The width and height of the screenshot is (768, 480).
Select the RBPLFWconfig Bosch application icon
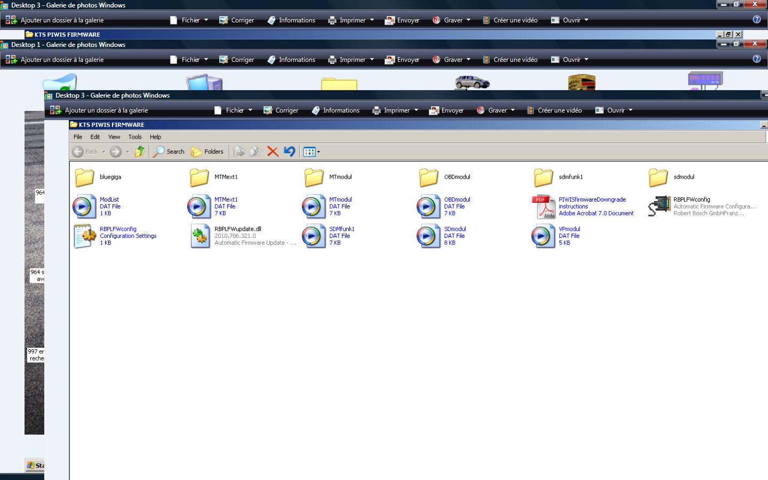[659, 206]
